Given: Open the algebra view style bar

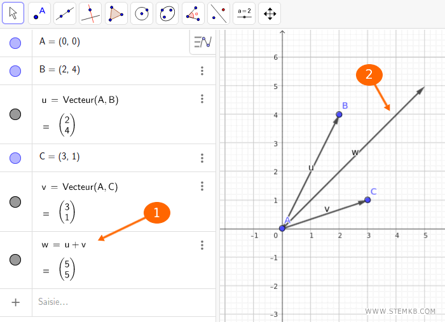Looking at the screenshot, I should pyautogui.click(x=202, y=42).
